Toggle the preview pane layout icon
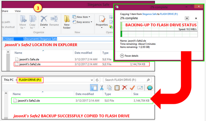The height and width of the screenshot is (121, 206). [x=94, y=87]
